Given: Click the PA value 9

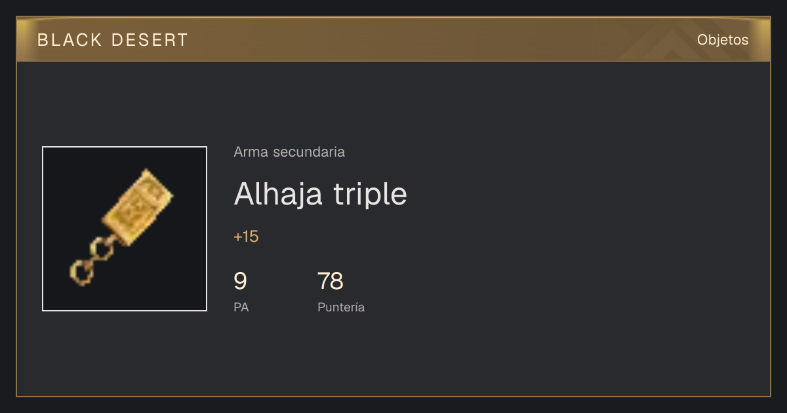Looking at the screenshot, I should (x=240, y=281).
